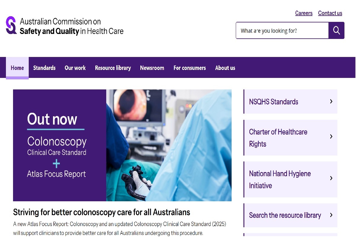Click the National Hand Hygiene Initiative chevron
The height and width of the screenshot is (237, 356).
331,178
